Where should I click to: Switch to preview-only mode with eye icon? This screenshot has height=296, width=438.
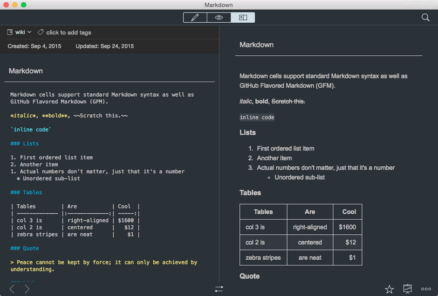(219, 18)
